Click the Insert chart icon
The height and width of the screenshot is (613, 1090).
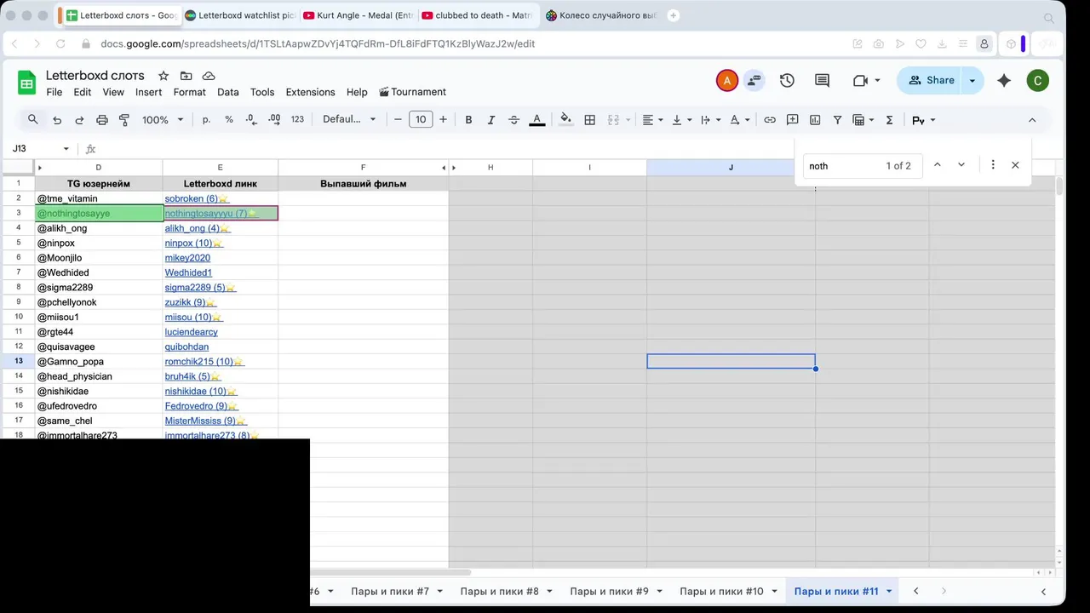[x=815, y=120]
